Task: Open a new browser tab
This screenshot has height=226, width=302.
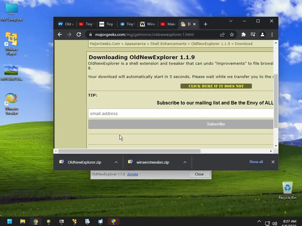Action: [x=206, y=24]
